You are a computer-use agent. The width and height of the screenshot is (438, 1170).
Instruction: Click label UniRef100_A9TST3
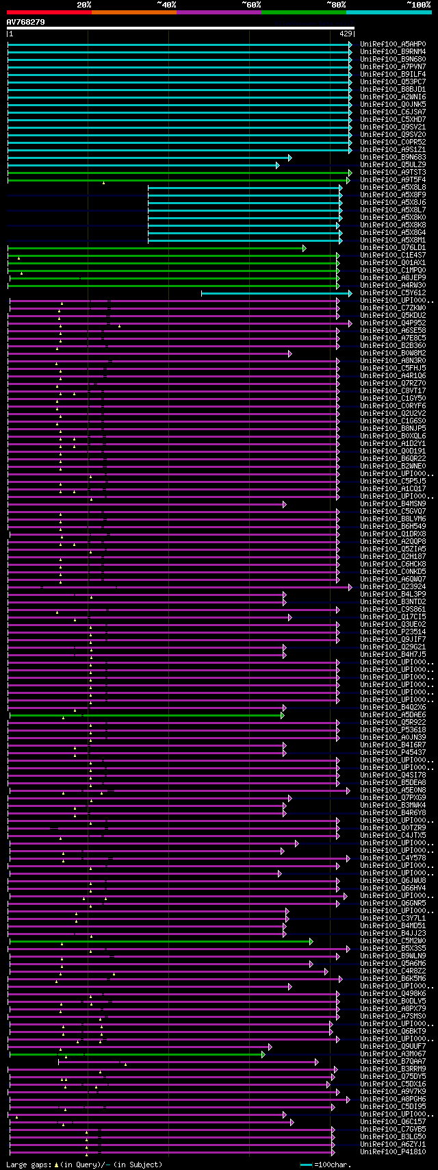(x=393, y=173)
